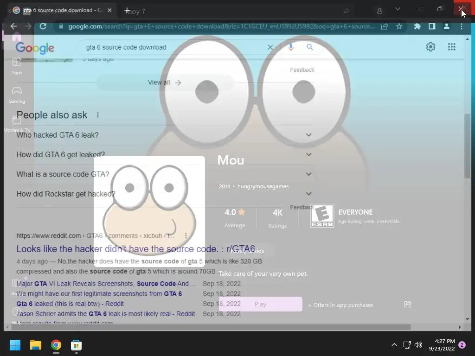Clear the Google search box with X
Screen dimensions: 475x356
click(270, 47)
